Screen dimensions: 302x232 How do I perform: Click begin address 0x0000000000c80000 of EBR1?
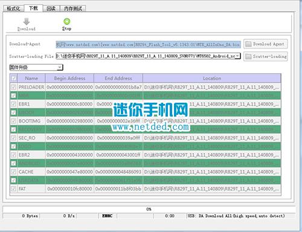(x=69, y=104)
